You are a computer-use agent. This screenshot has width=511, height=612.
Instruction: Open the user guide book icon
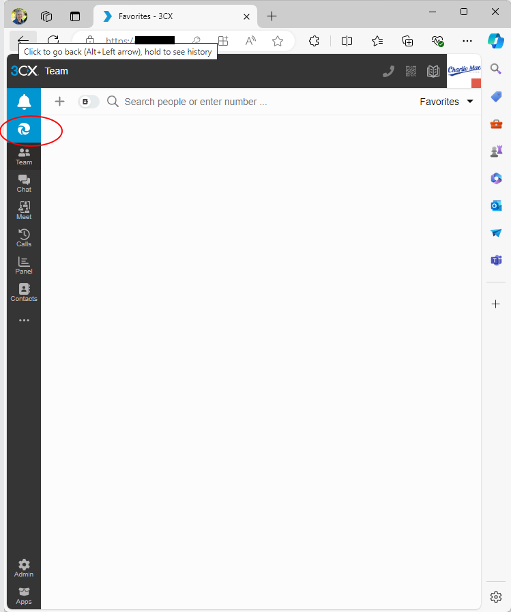click(433, 71)
